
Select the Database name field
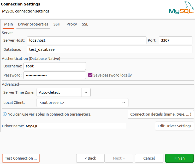109,49
